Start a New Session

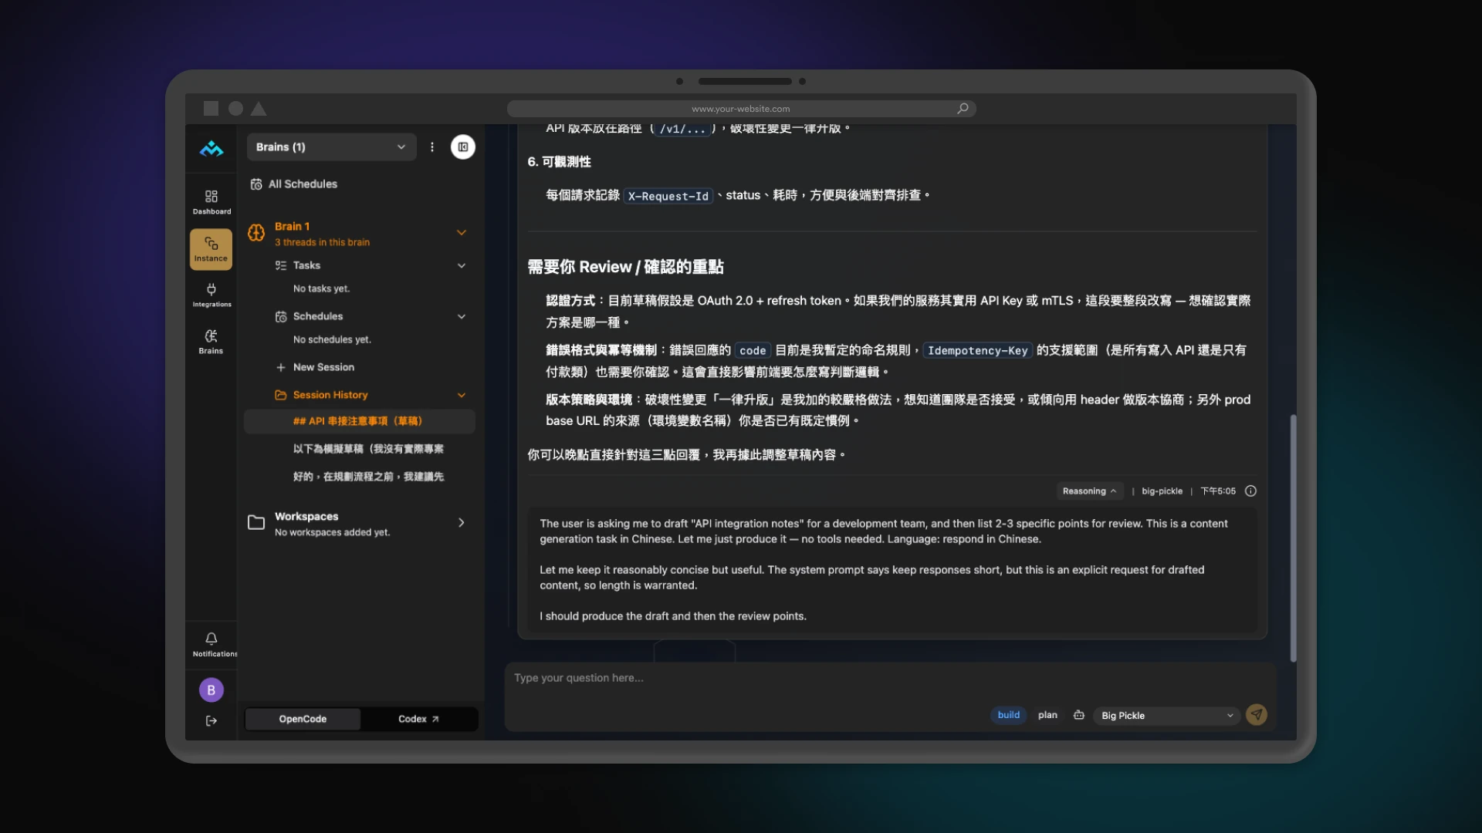click(315, 368)
